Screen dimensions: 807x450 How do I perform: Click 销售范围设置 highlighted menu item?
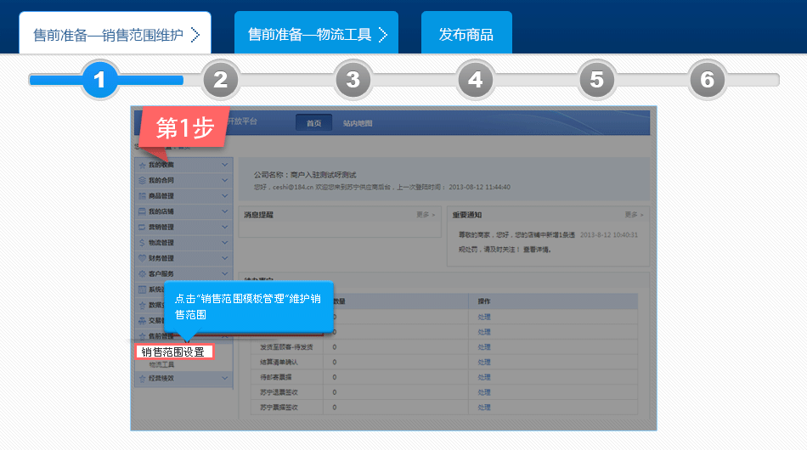(x=173, y=352)
